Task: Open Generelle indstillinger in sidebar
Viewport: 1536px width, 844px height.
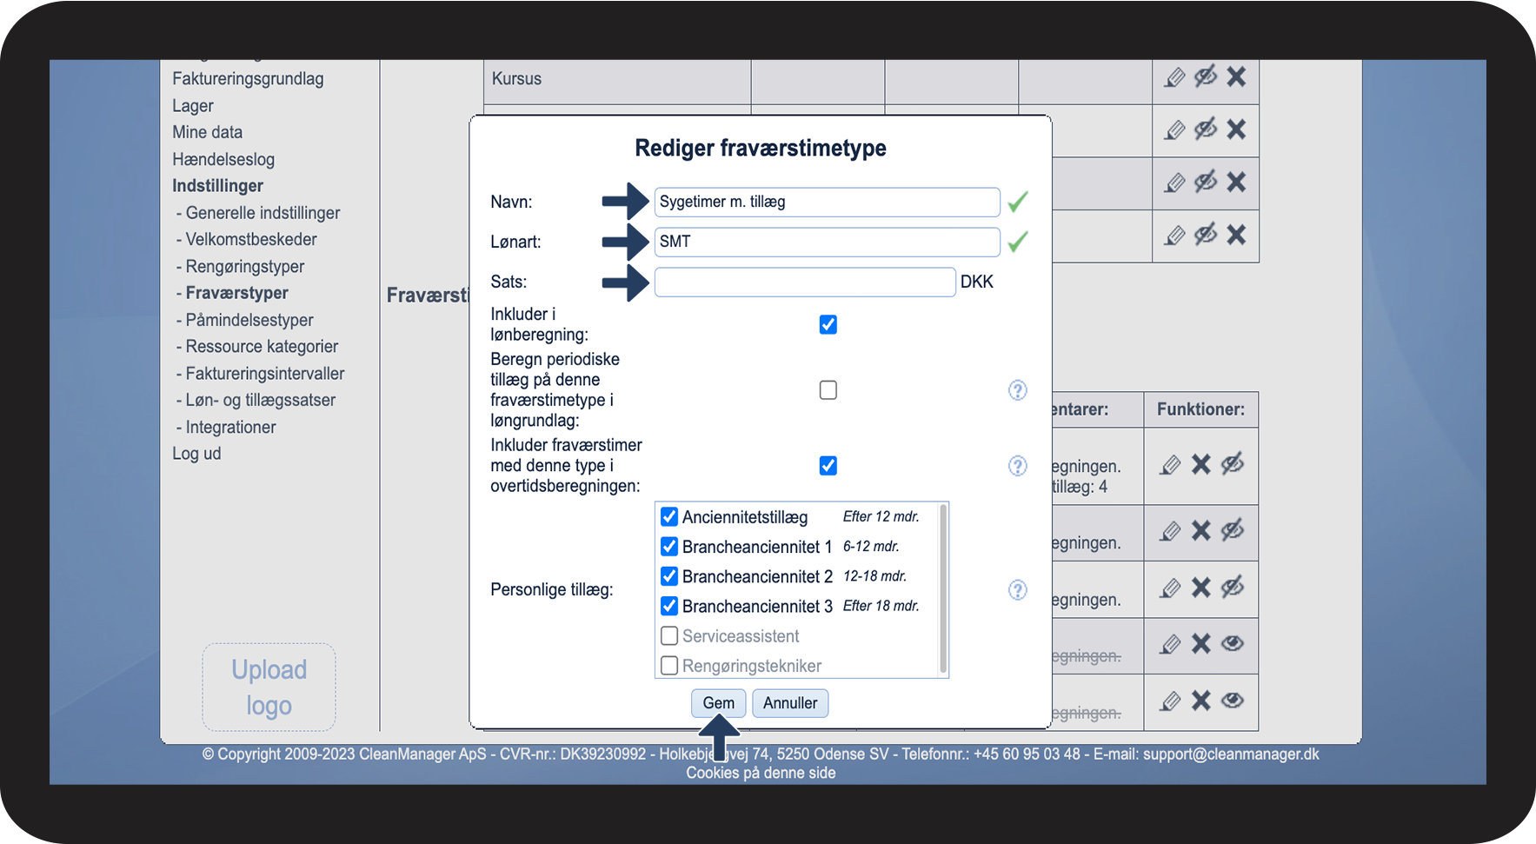Action: click(x=263, y=213)
